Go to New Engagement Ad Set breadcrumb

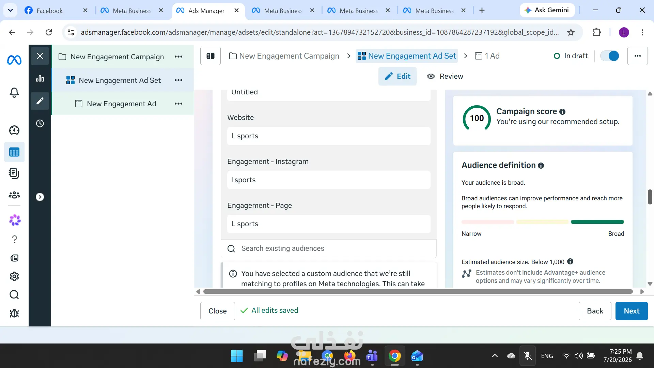[x=407, y=56]
